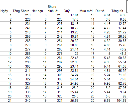This screenshot has height=103, width=128.
Task: Select the Quỹ cell showing 22.48
Action: pyautogui.click(x=71, y=58)
